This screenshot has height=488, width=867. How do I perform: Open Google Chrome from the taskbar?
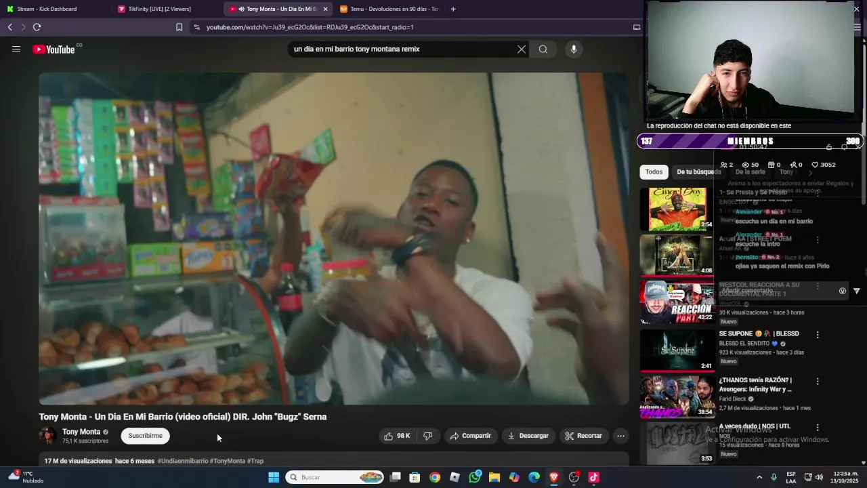click(x=435, y=477)
